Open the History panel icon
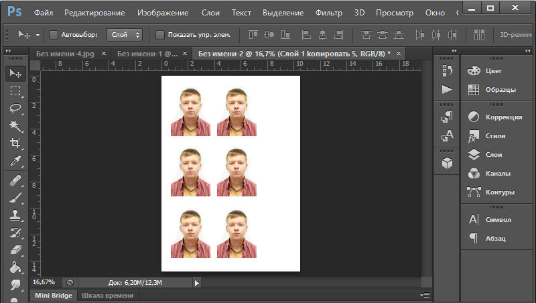Screen dimensions: 536x303 (x=447, y=70)
